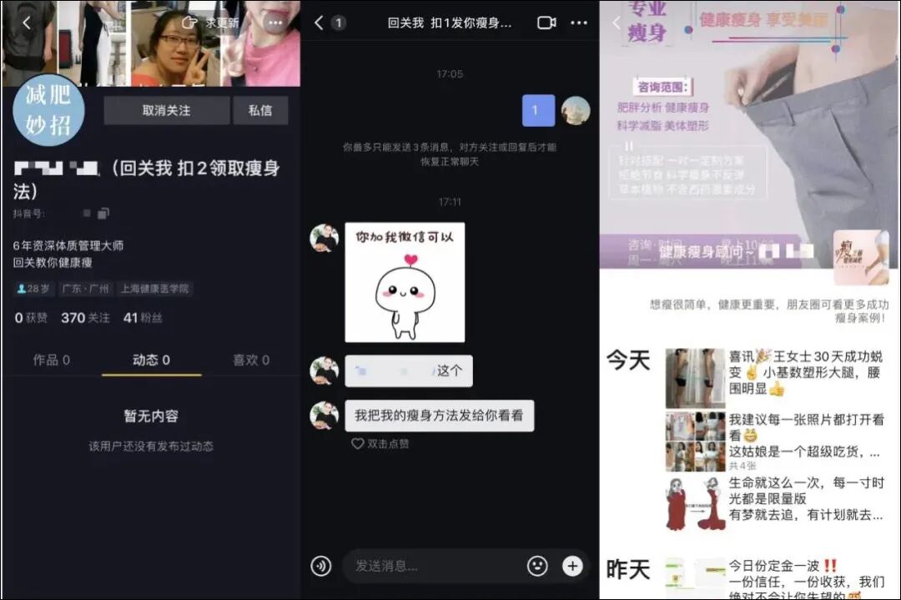Tap the 私信 private message button
901x600 pixels.
click(260, 110)
